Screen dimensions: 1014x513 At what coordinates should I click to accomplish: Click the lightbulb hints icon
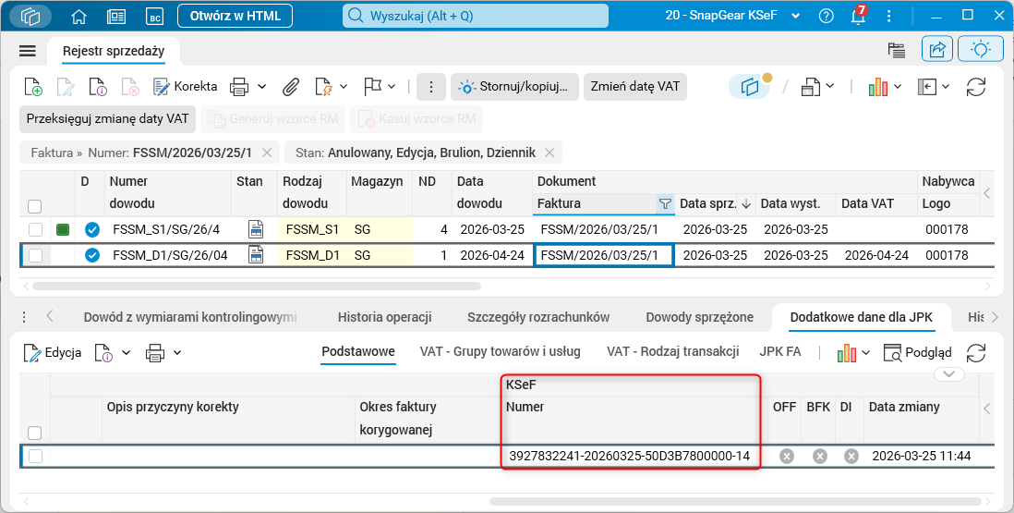(981, 50)
